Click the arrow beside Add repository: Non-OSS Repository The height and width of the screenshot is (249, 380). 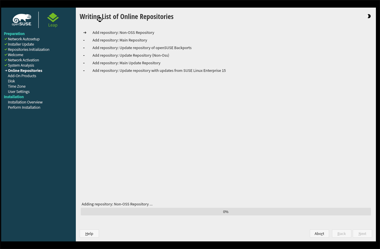pos(84,32)
